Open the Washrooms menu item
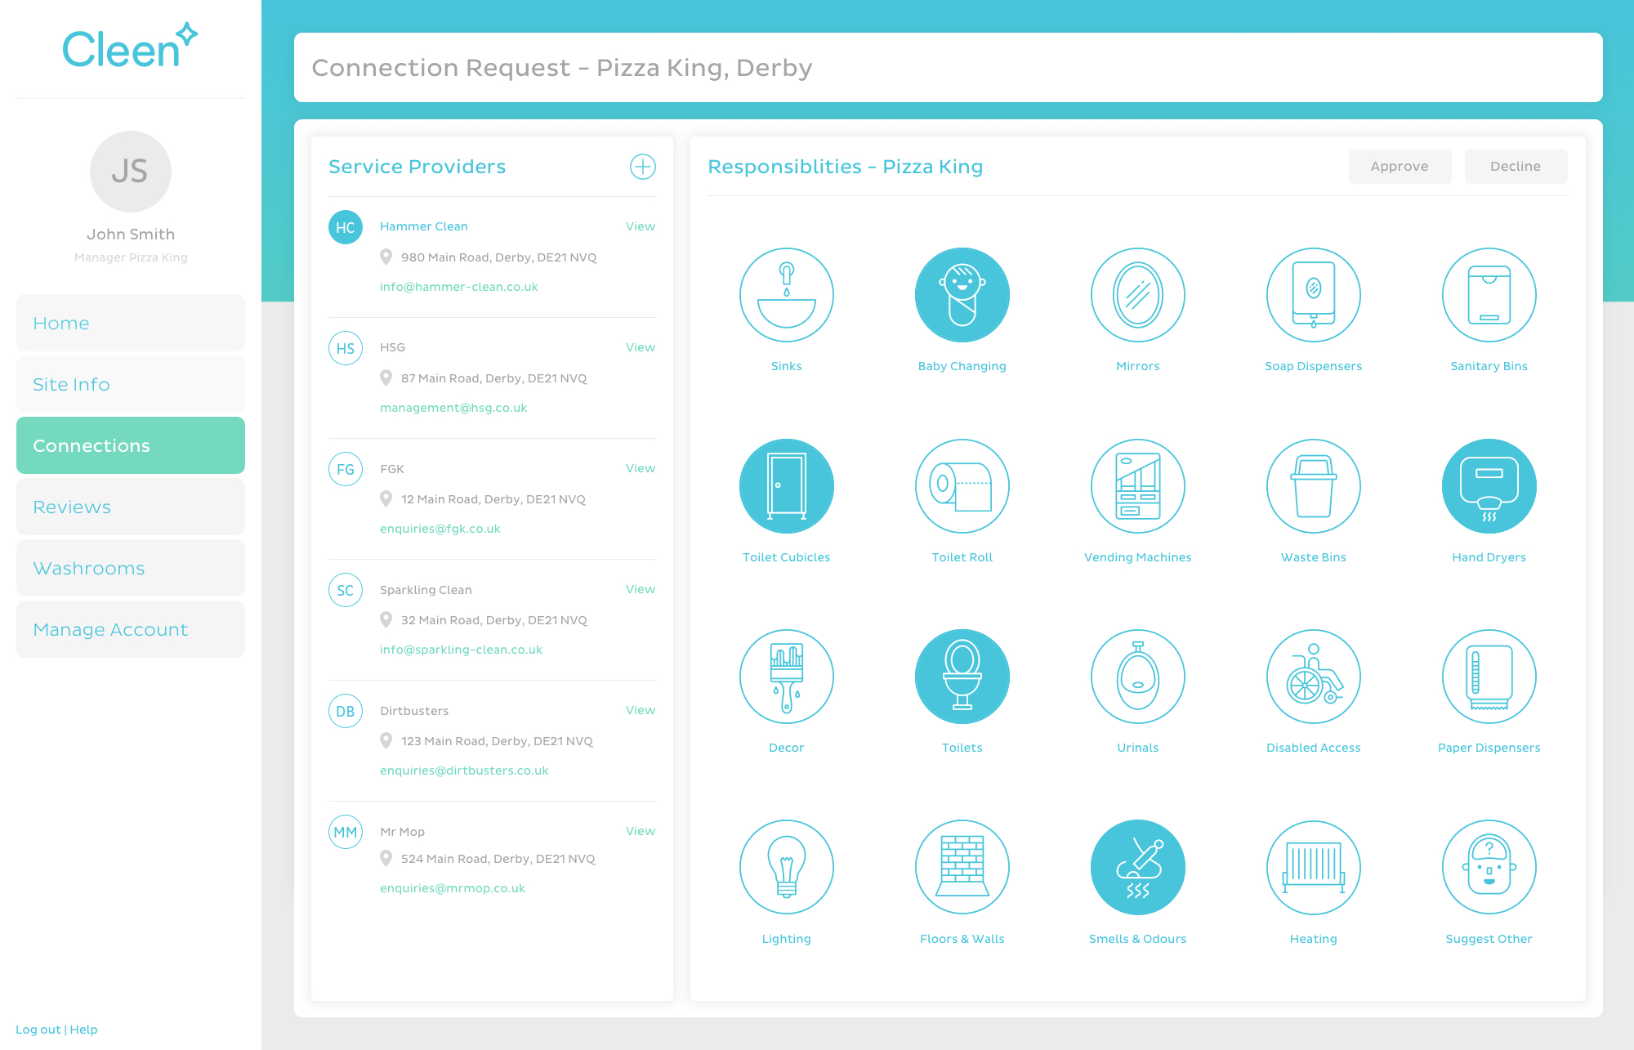The image size is (1634, 1050). pyautogui.click(x=131, y=568)
